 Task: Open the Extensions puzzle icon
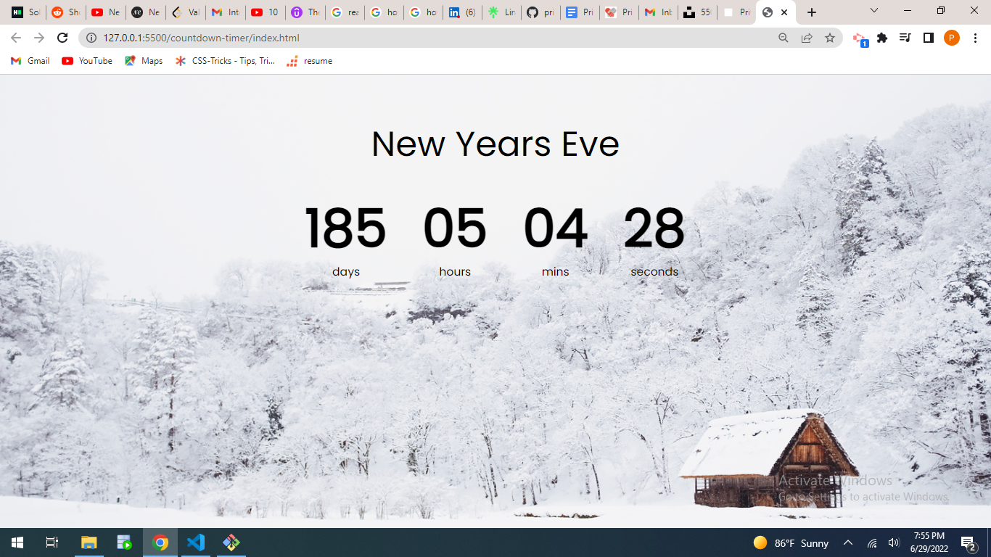(882, 38)
